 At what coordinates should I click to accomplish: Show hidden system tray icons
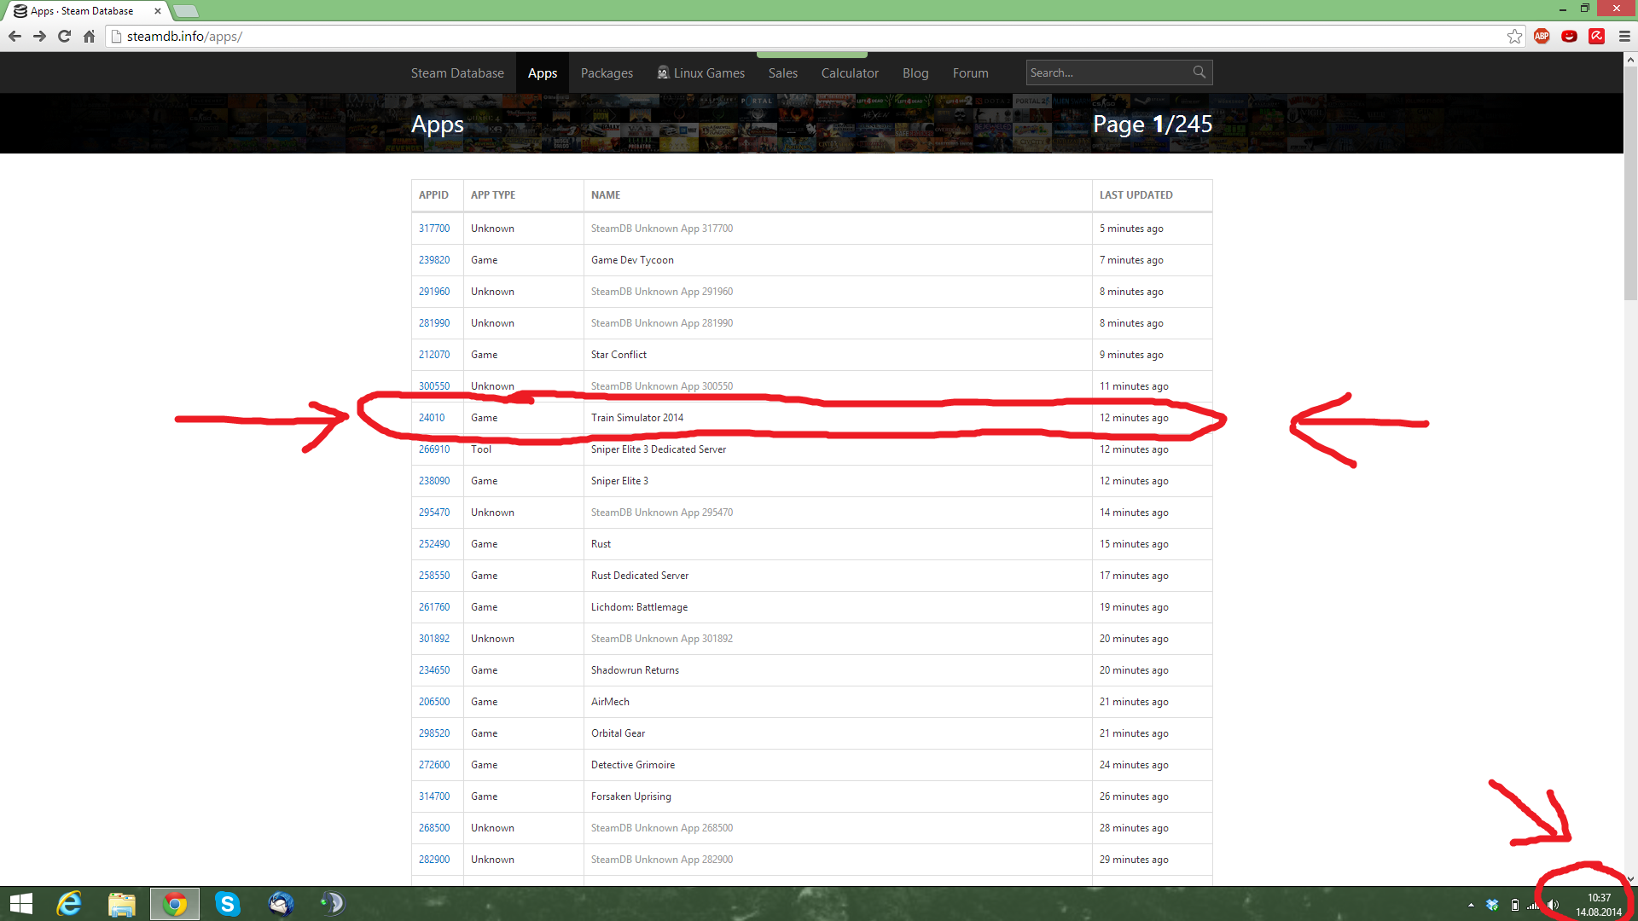[x=1471, y=905]
